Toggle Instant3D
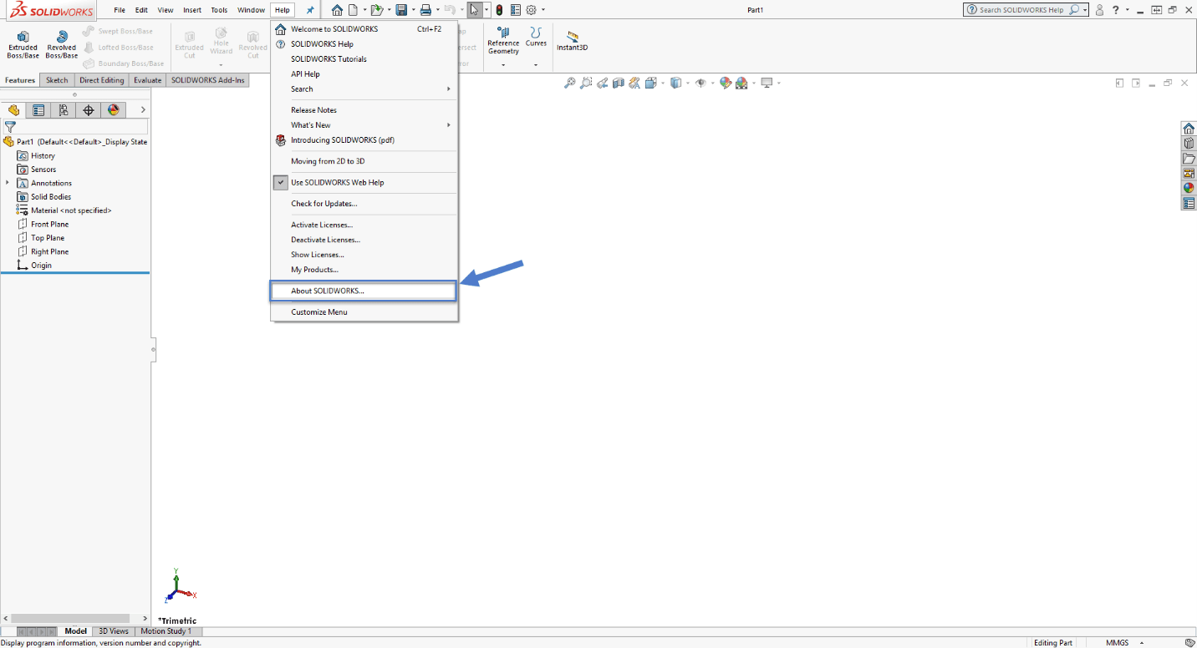Image resolution: width=1197 pixels, height=648 pixels. click(573, 42)
